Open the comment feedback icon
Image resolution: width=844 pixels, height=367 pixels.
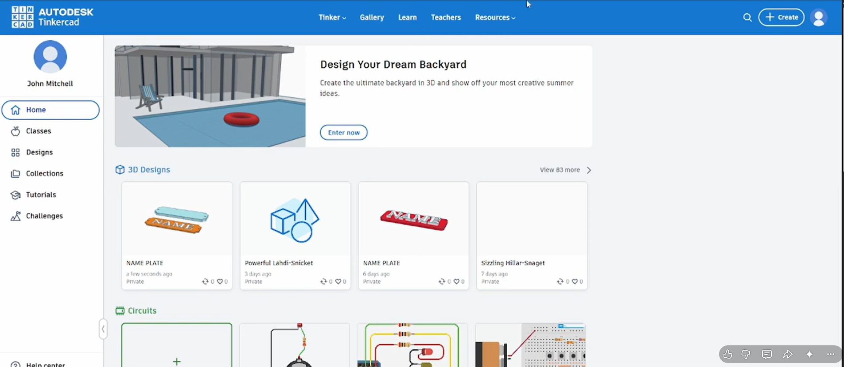pos(766,354)
